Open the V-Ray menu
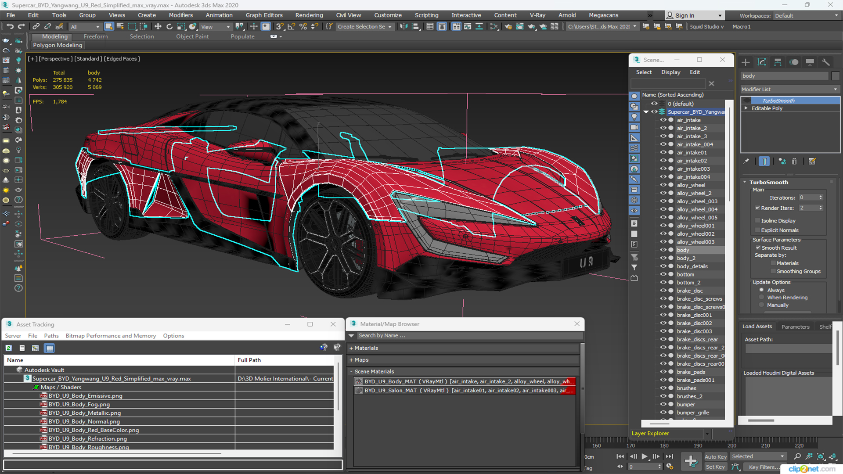 click(537, 15)
